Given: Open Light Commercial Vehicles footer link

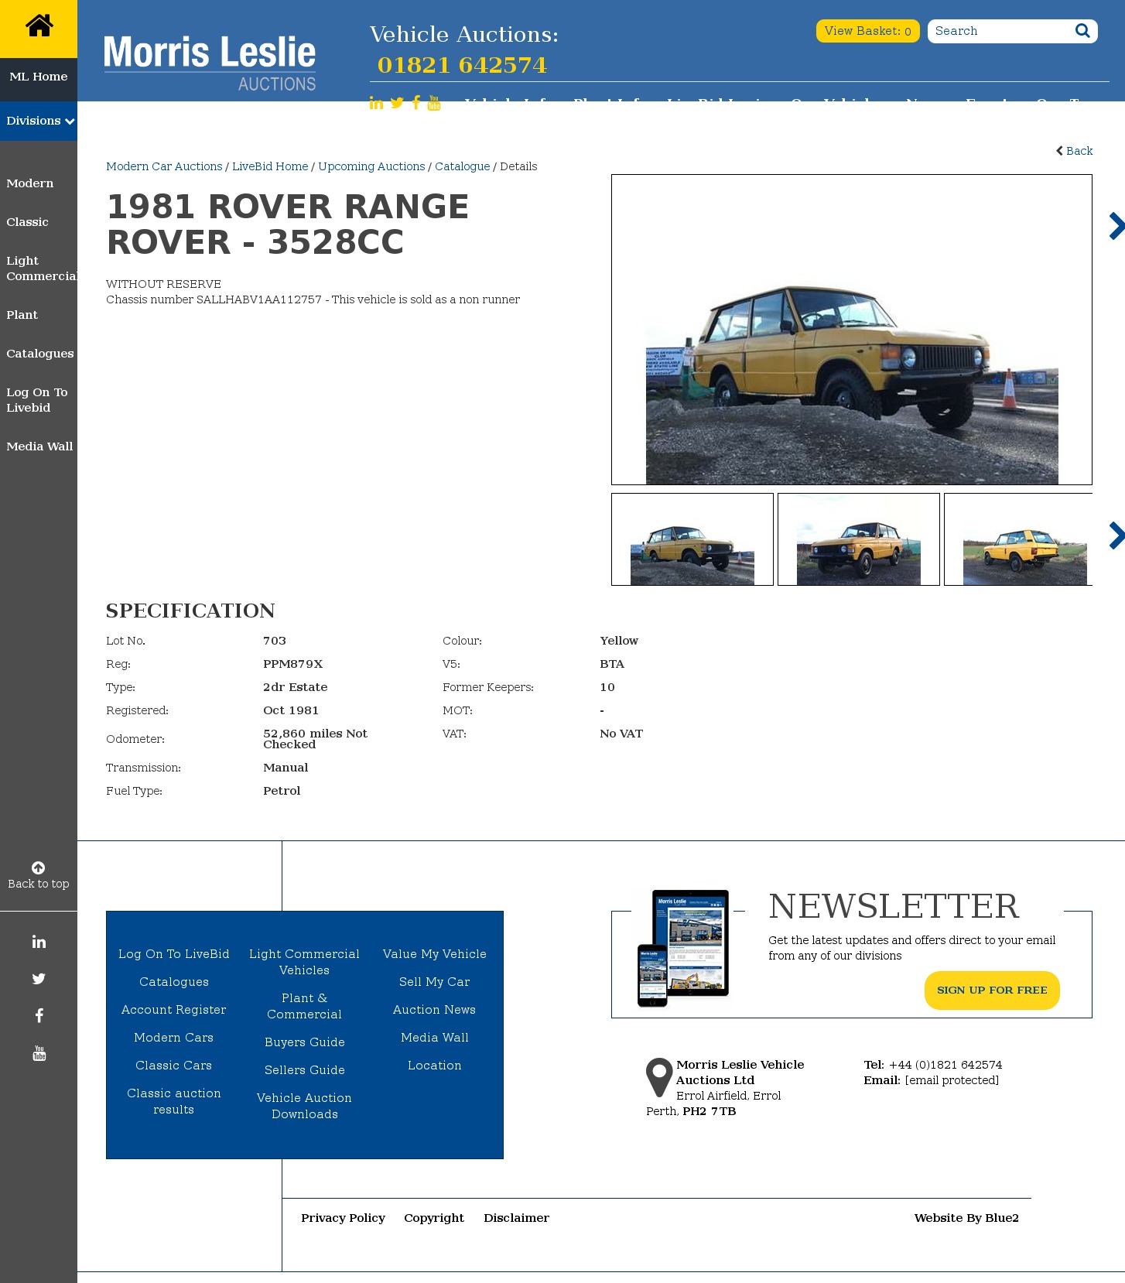Looking at the screenshot, I should pos(305,962).
